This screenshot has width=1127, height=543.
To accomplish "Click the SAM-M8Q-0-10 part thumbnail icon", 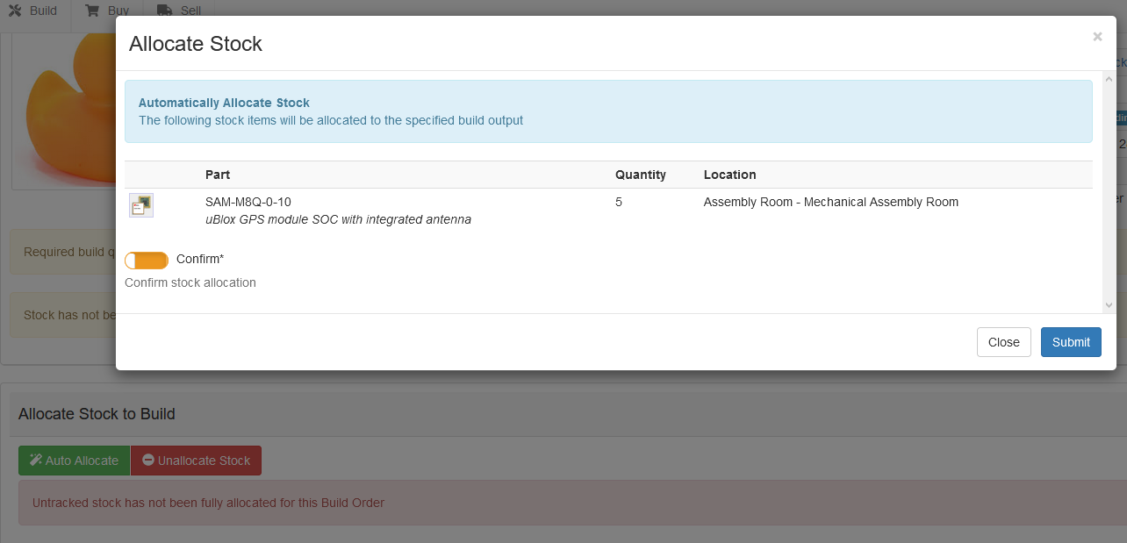I will tap(141, 205).
